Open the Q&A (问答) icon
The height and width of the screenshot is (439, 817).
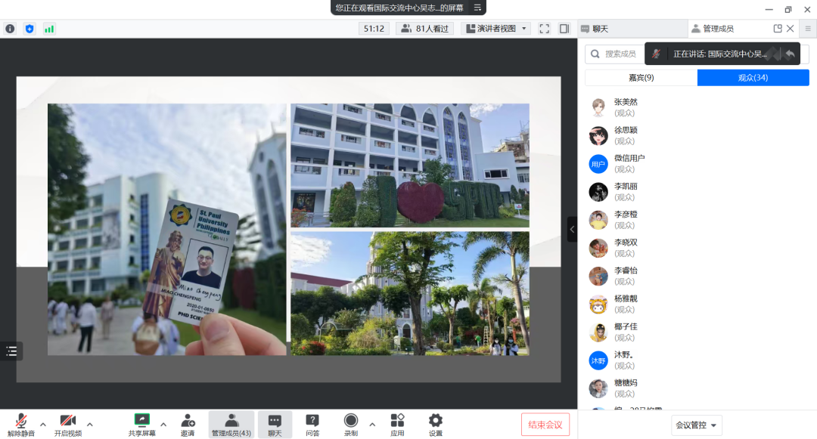click(312, 424)
